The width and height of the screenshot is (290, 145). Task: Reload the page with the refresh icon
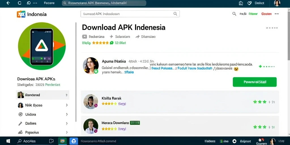tap(20, 3)
